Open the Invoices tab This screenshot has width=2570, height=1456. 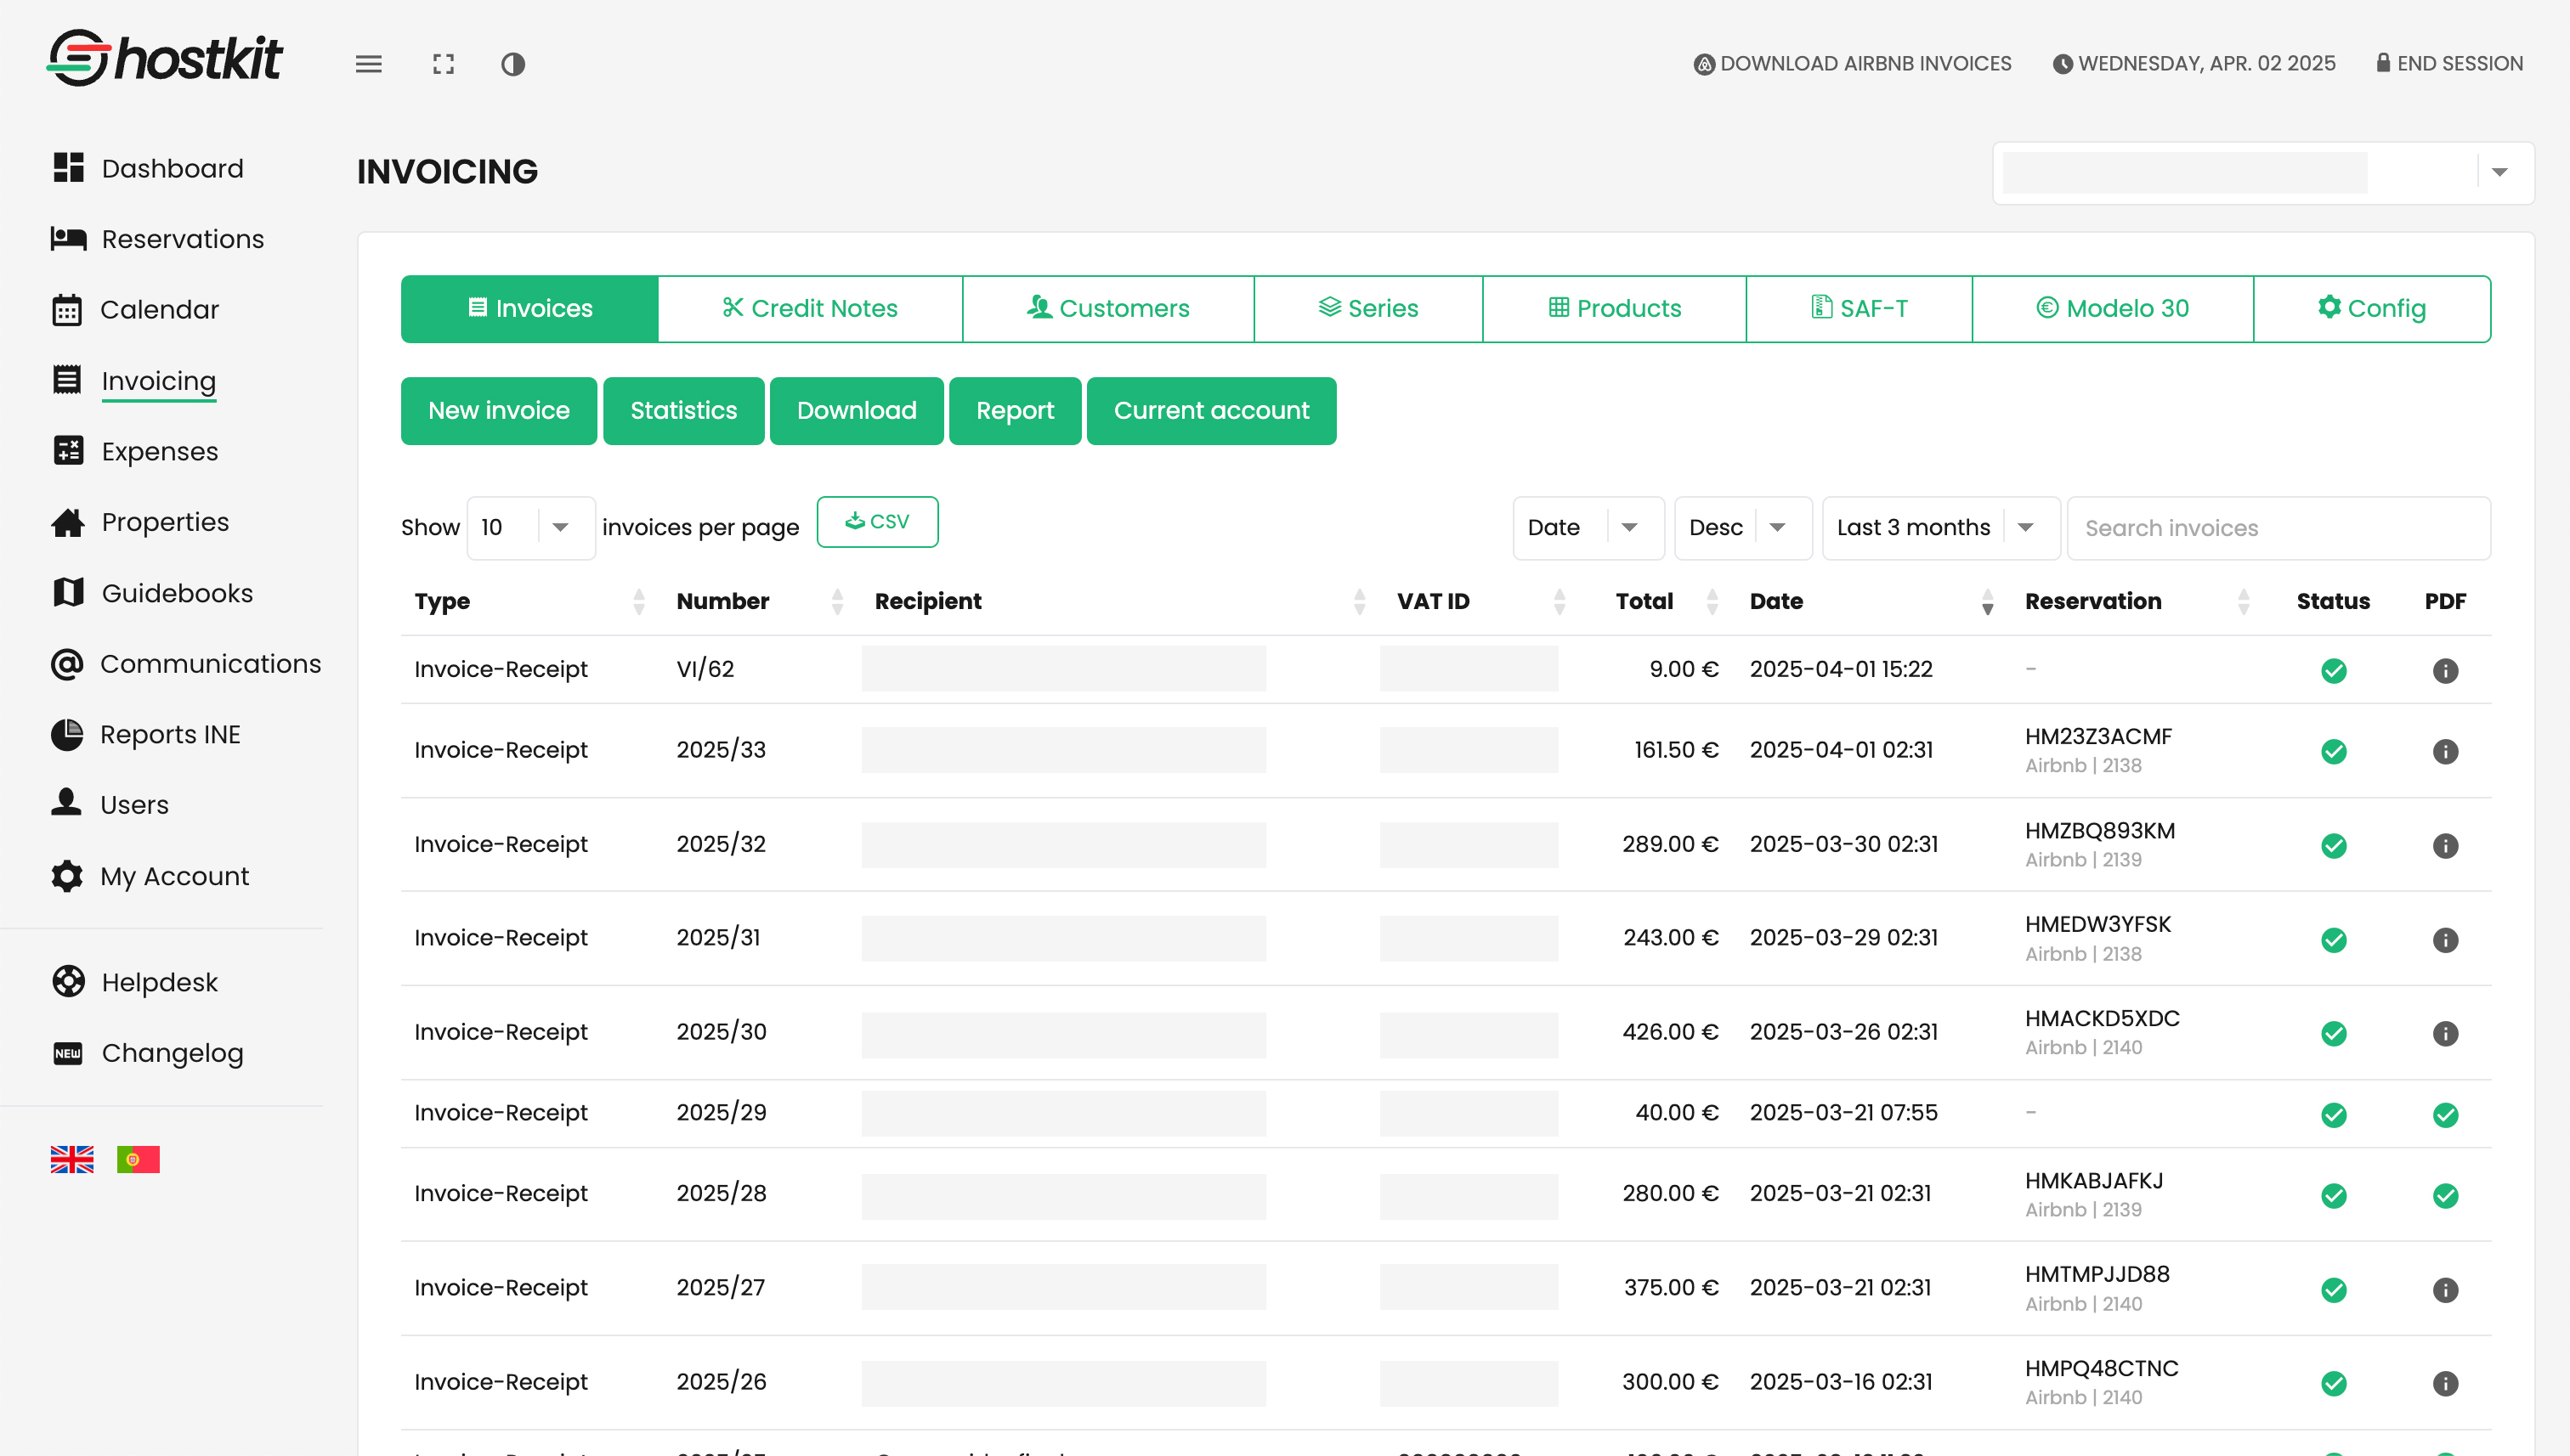(x=529, y=309)
